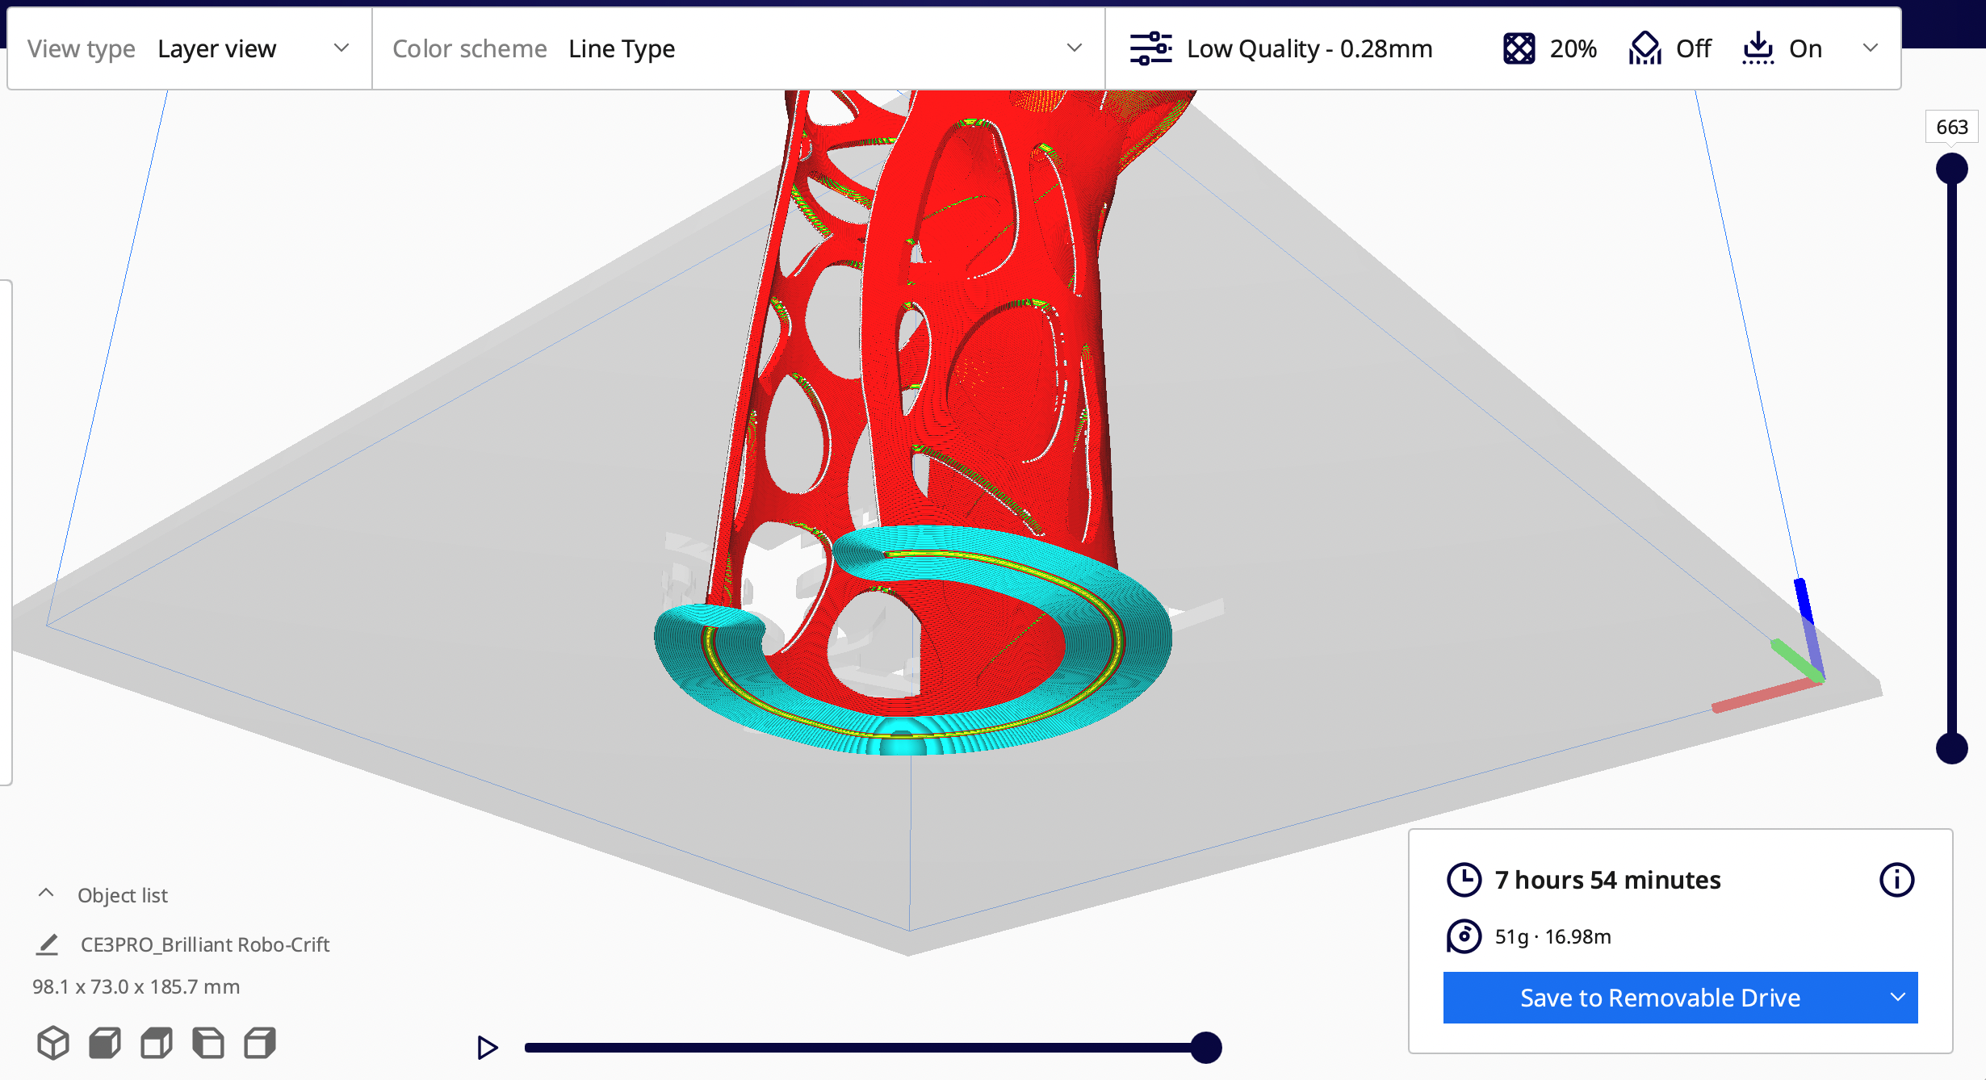Open the Save to Removable Drive options chevron

pyautogui.click(x=1900, y=998)
